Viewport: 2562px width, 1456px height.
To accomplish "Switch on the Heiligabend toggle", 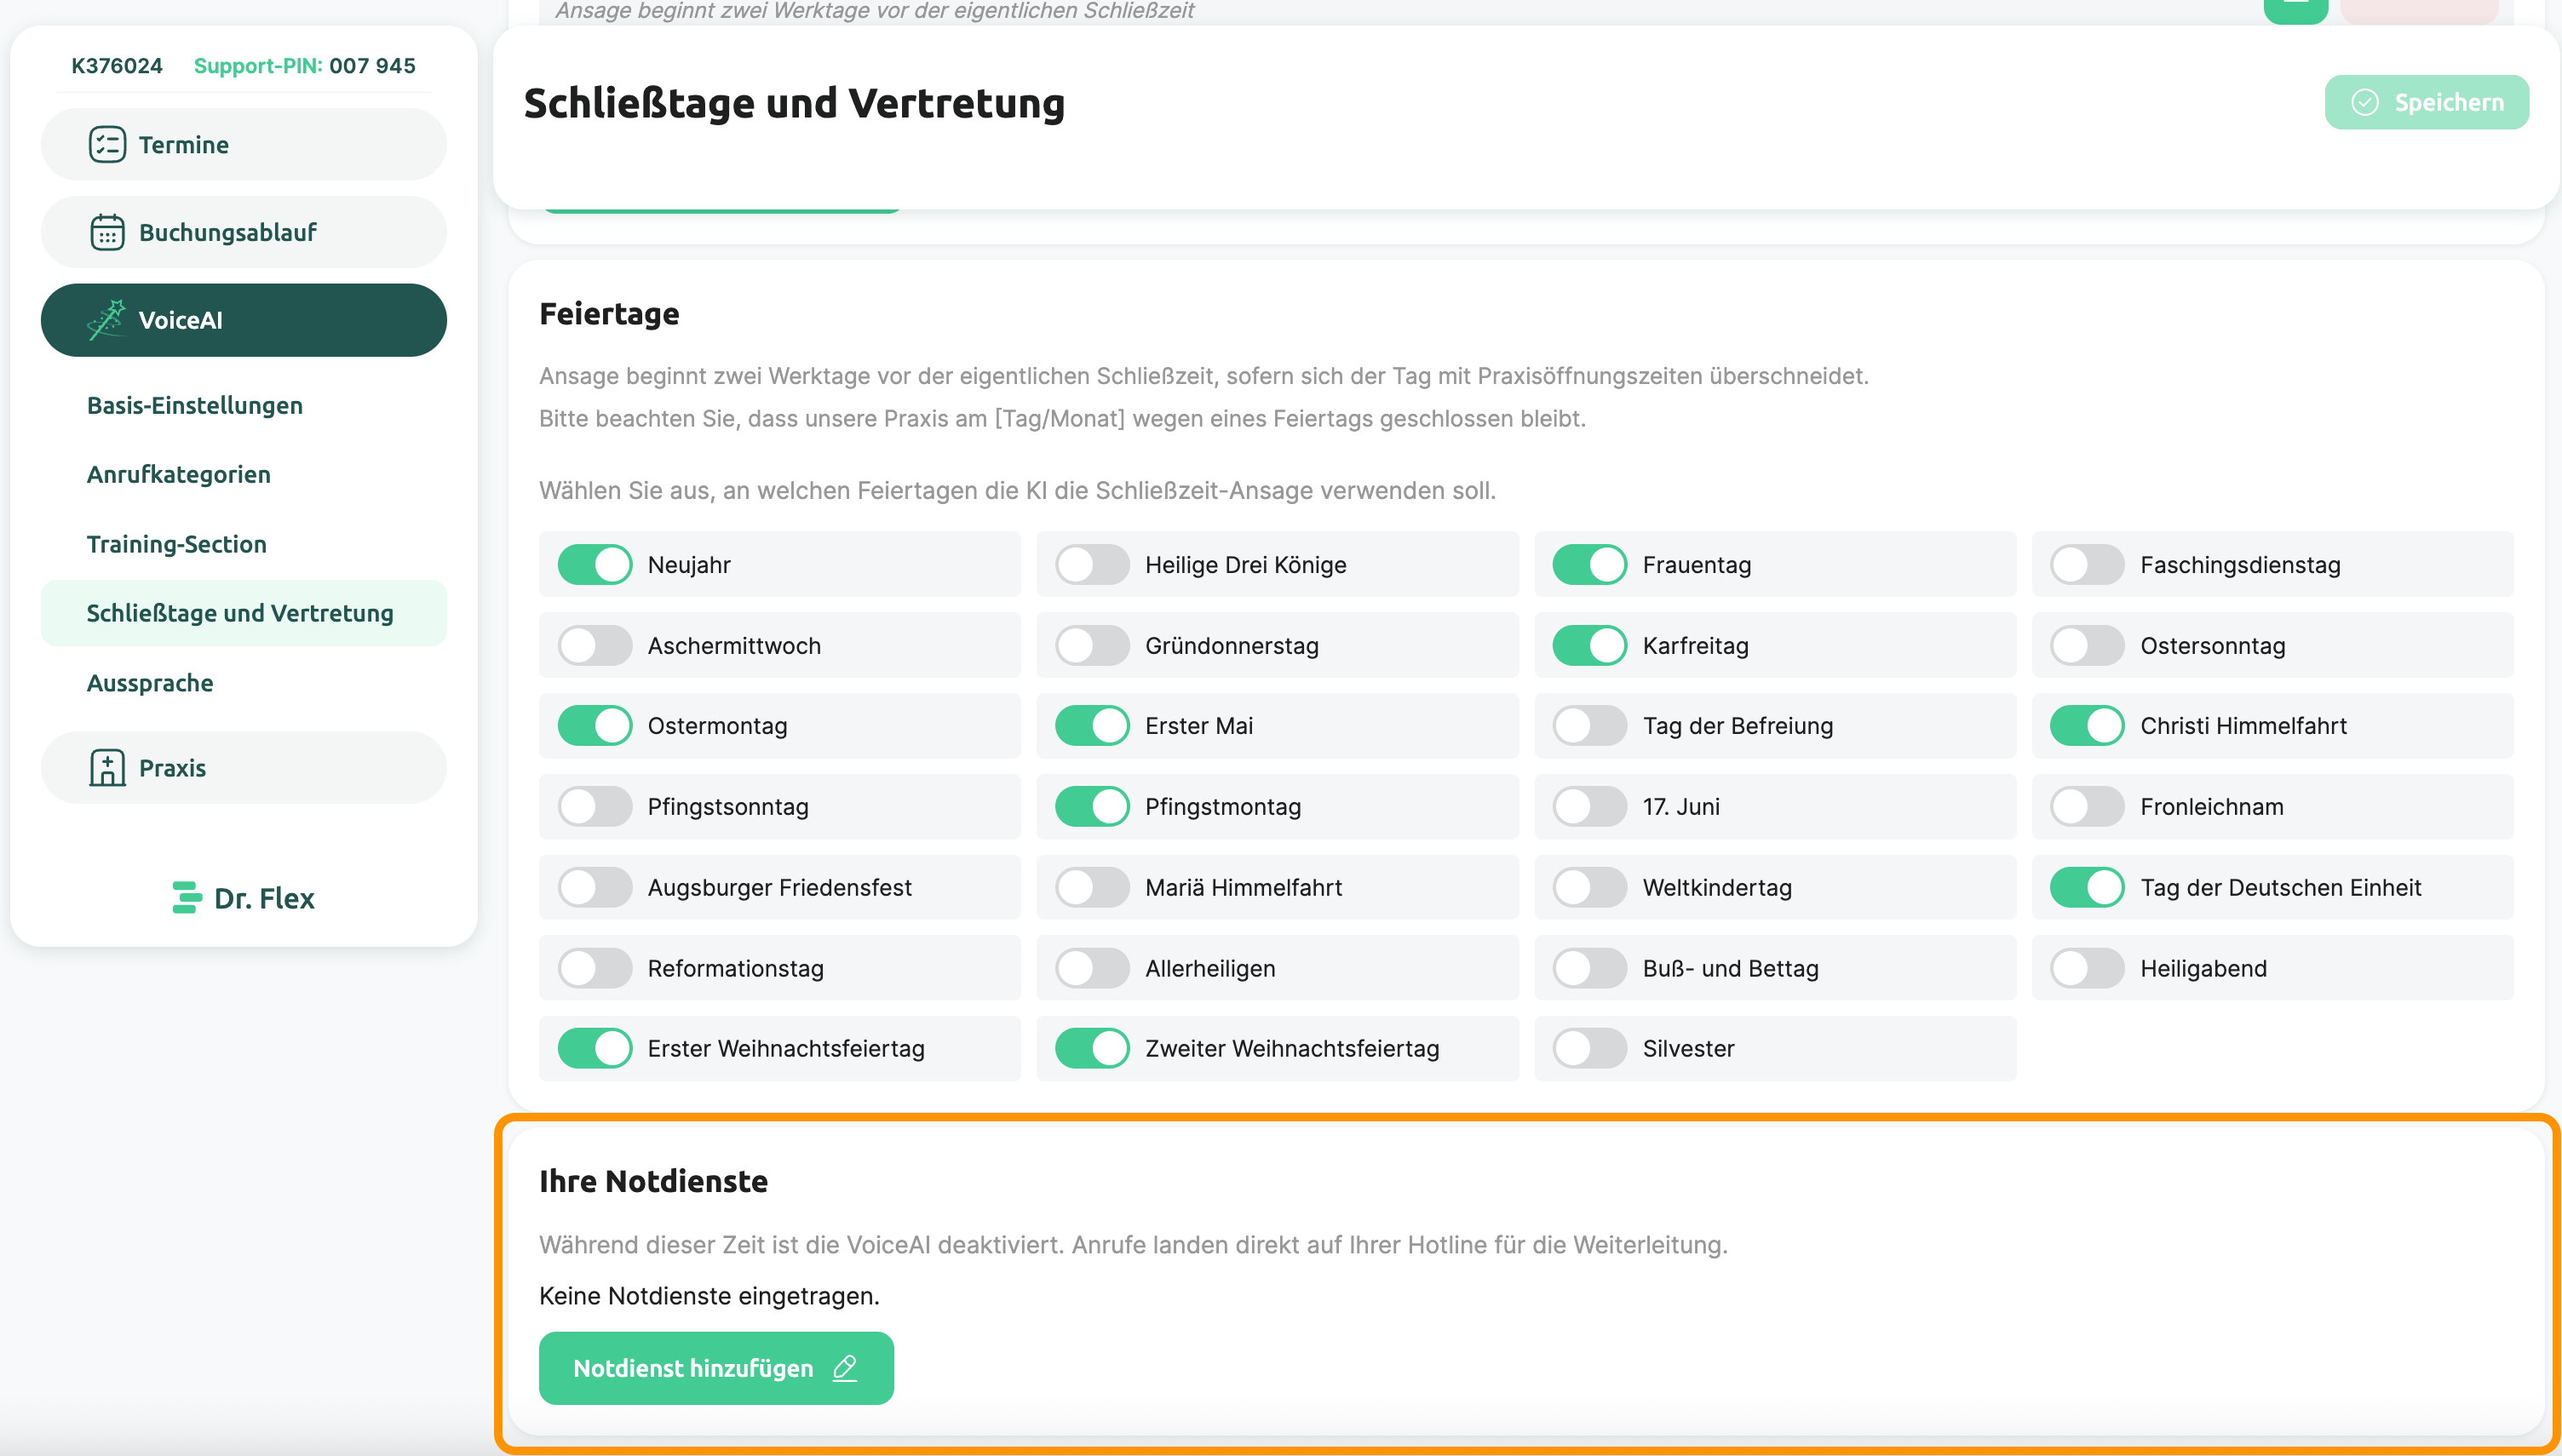I will click(x=2087, y=968).
